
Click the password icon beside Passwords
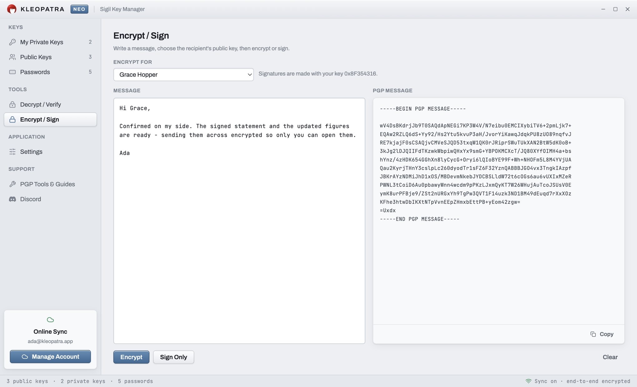[12, 72]
